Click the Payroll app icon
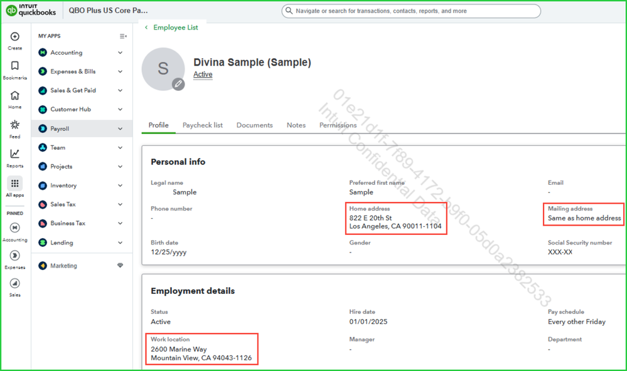Viewport: 627px width, 371px height. [x=43, y=128]
